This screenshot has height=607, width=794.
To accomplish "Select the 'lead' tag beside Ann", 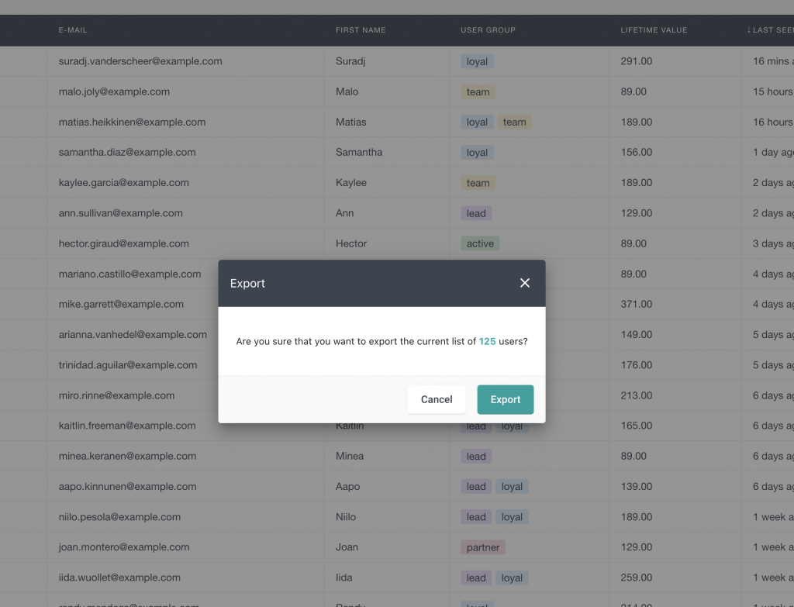I will pos(475,213).
